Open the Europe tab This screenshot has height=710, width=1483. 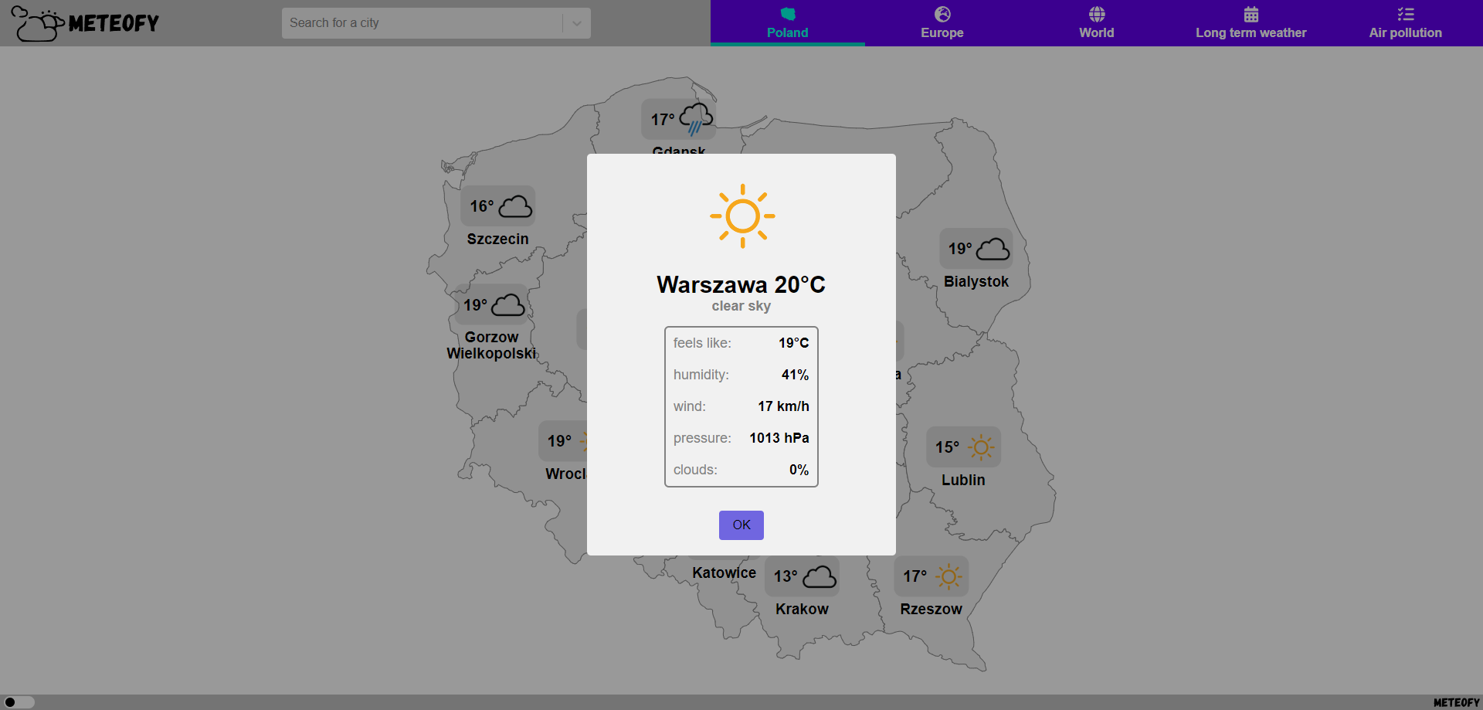tap(942, 23)
